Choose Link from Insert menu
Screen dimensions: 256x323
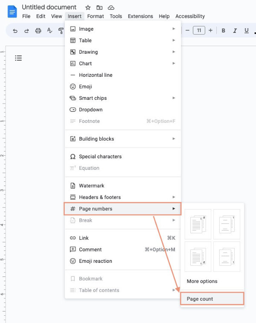click(123, 238)
